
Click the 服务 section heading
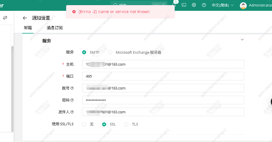click(x=47, y=41)
